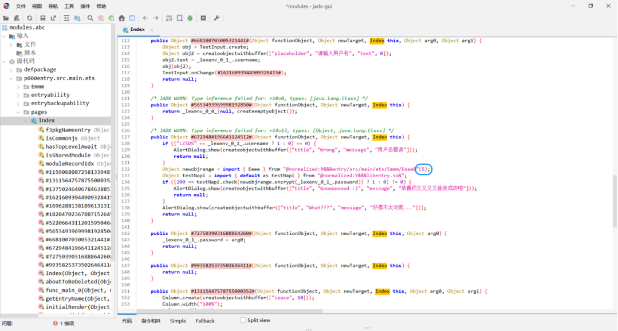The height and width of the screenshot is (331, 618).
Task: Open preferences wrench icon
Action: click(217, 18)
